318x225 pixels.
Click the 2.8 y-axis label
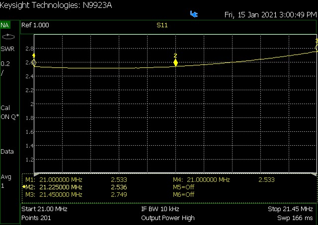coord(29,49)
